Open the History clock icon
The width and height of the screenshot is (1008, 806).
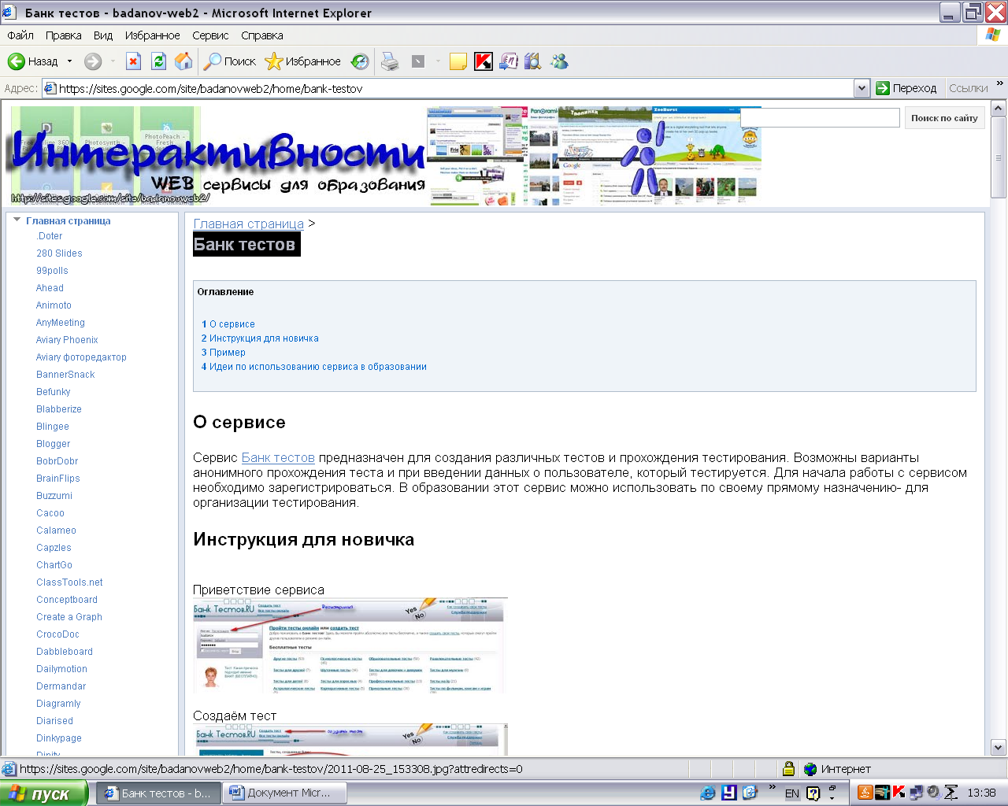point(360,61)
